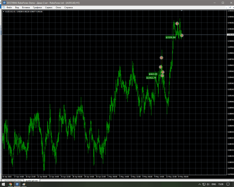Minimize the chart child window in menu bar
The image size is (234, 187).
(227, 7)
